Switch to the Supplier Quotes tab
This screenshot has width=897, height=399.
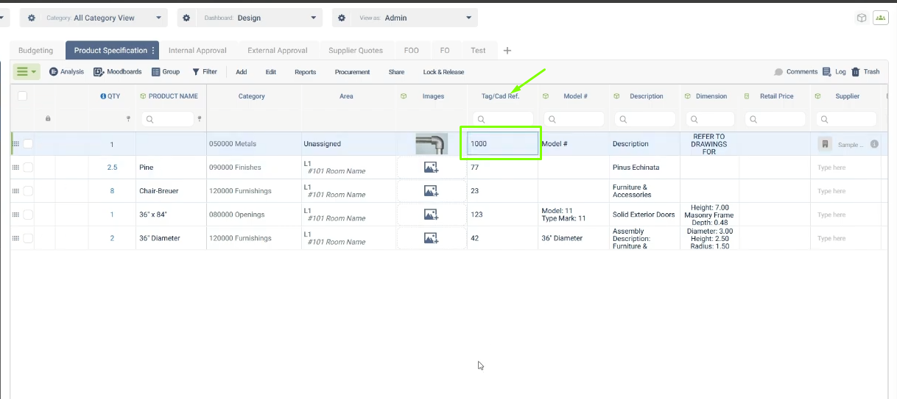click(x=356, y=51)
